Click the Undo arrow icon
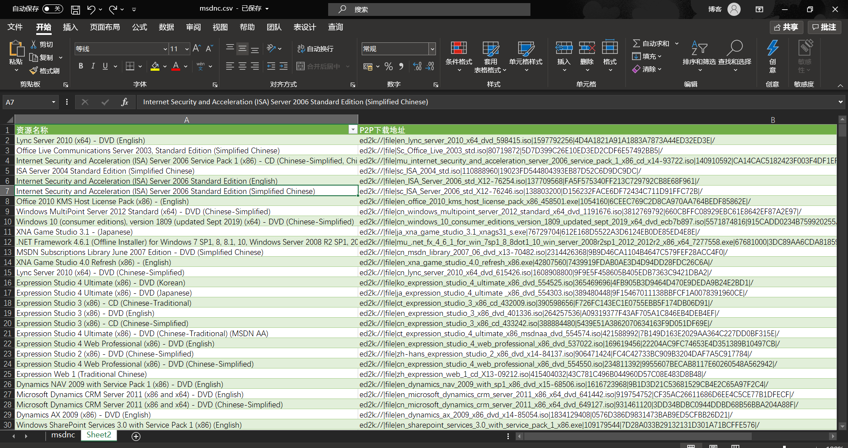The image size is (848, 448). point(91,9)
